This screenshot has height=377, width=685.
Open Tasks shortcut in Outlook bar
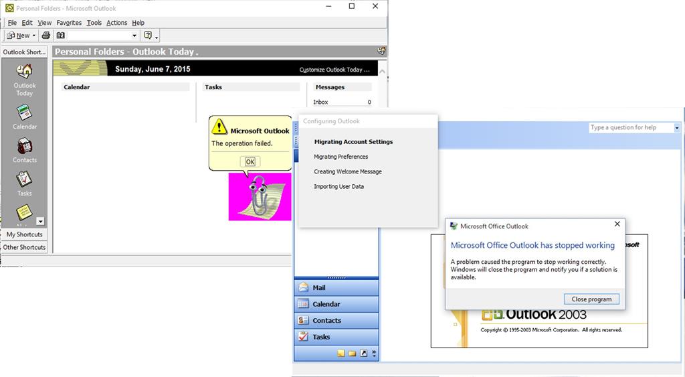(x=25, y=179)
